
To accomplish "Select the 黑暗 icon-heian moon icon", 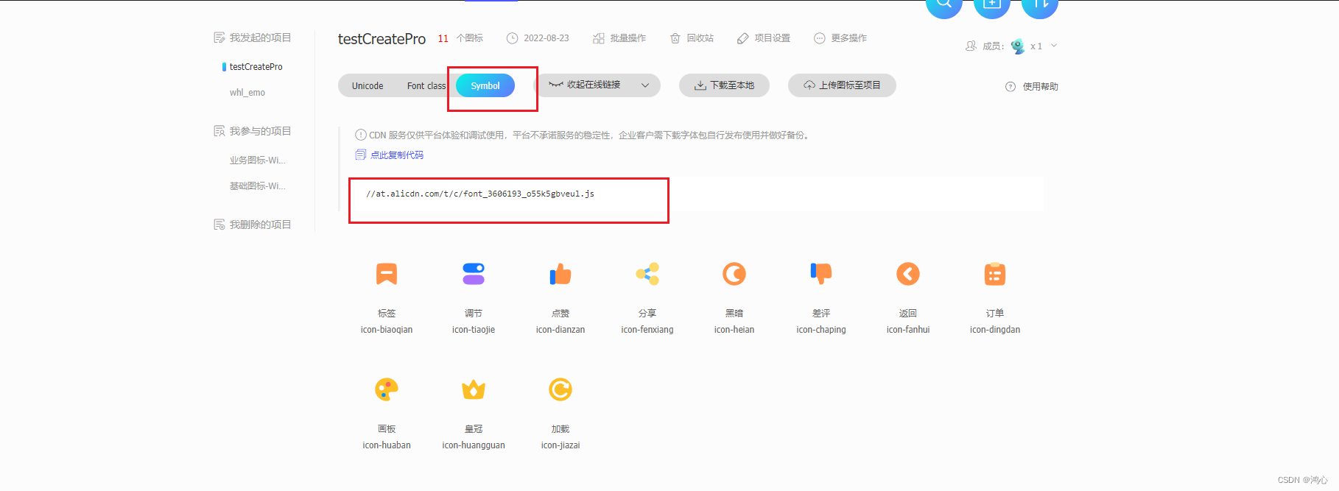I will click(x=734, y=274).
